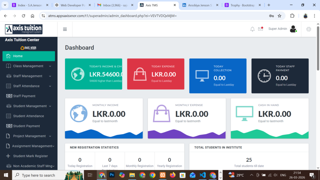
Task: Click globe icon in Monthly Income card
Action: point(79,113)
